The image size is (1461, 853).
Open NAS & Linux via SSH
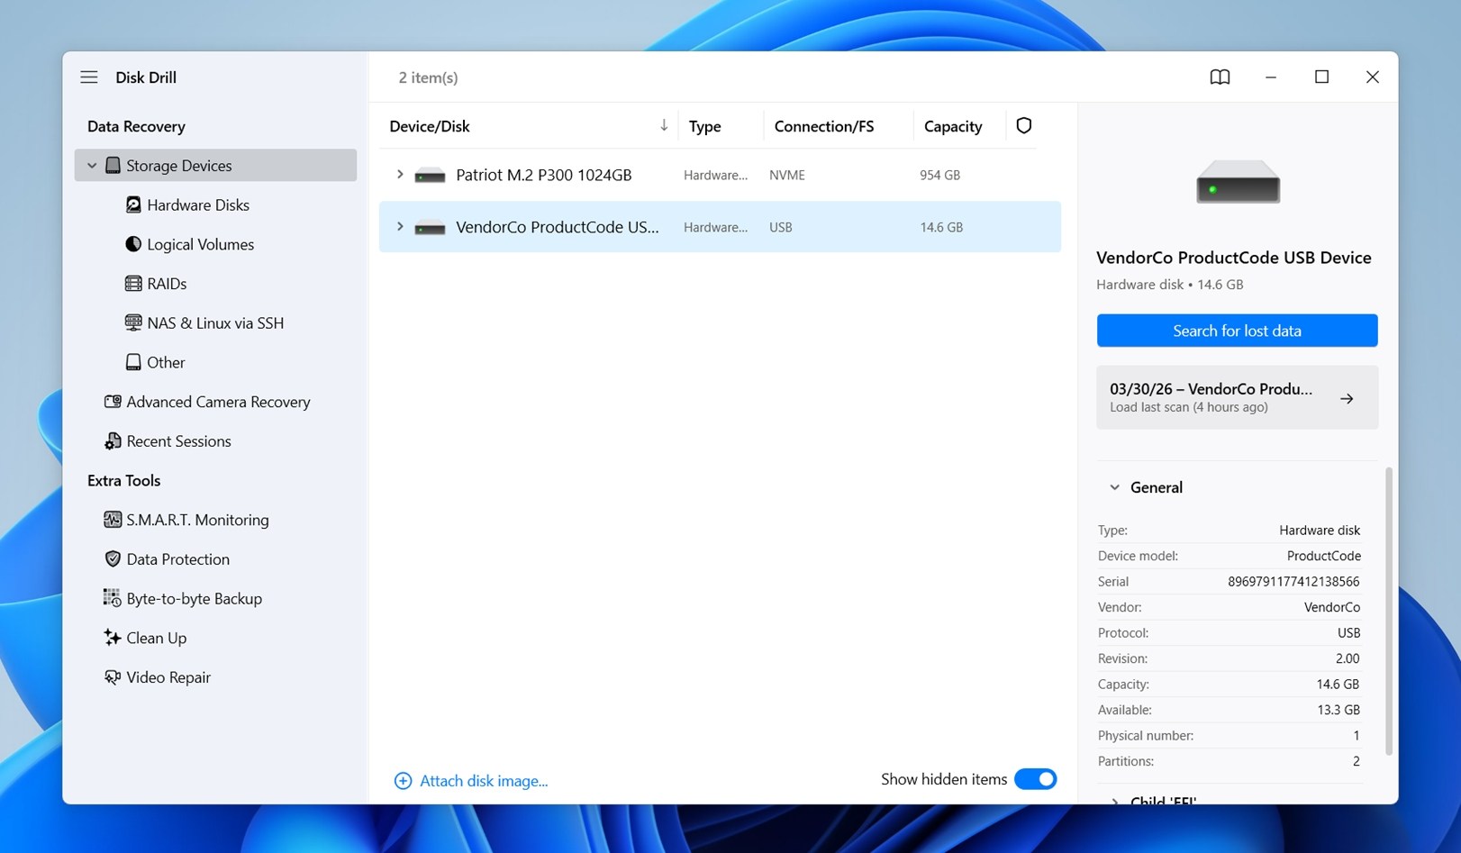(215, 322)
